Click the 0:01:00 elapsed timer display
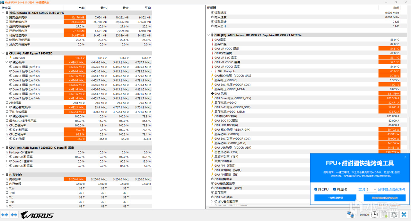Viewport: 411px width, 221px height. [x=364, y=215]
